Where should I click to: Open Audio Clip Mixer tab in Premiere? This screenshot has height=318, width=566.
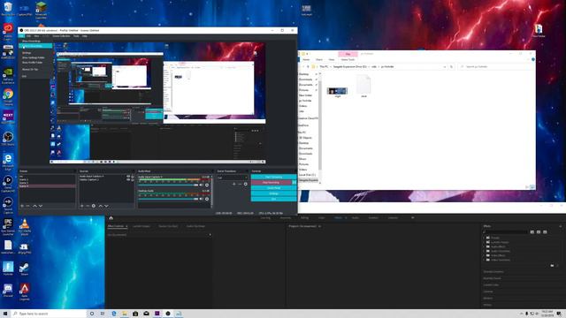point(195,226)
